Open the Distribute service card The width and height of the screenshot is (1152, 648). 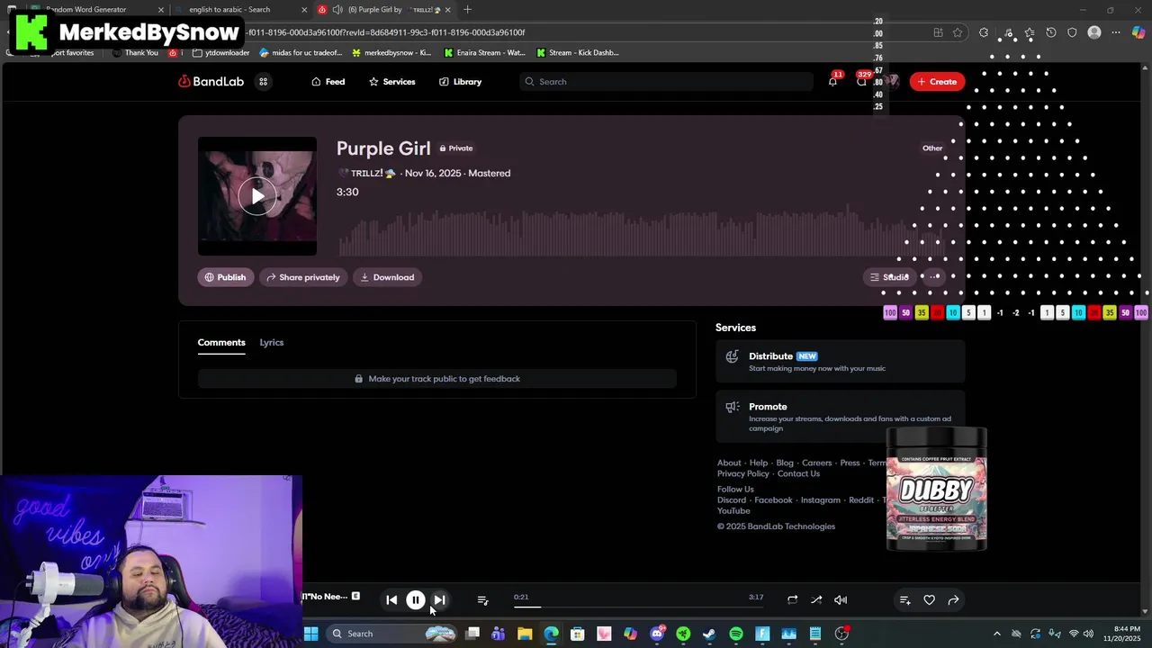(841, 362)
